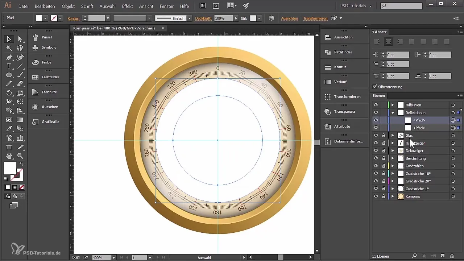Viewport: 464px width, 261px height.
Task: Click the fill color swatch in toolbox
Action: (10, 168)
